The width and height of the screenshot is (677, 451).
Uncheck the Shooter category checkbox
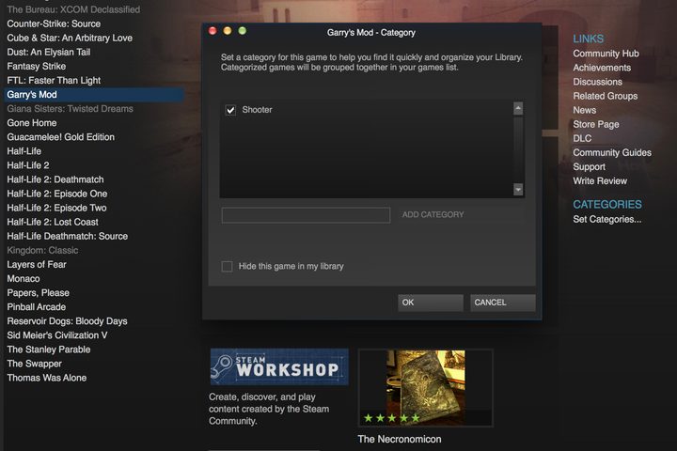tap(230, 110)
